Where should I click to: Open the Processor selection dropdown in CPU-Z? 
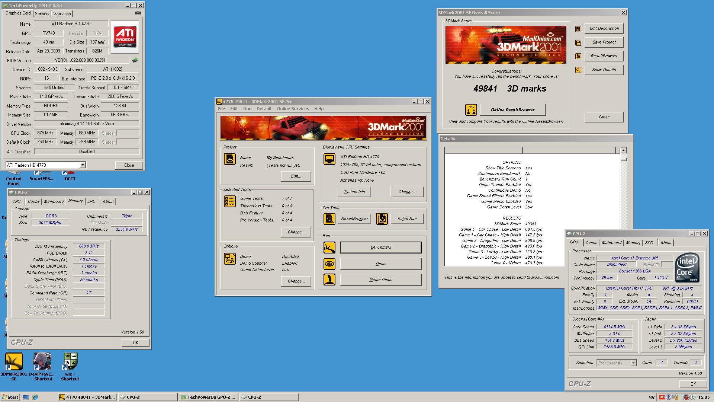tap(633, 363)
